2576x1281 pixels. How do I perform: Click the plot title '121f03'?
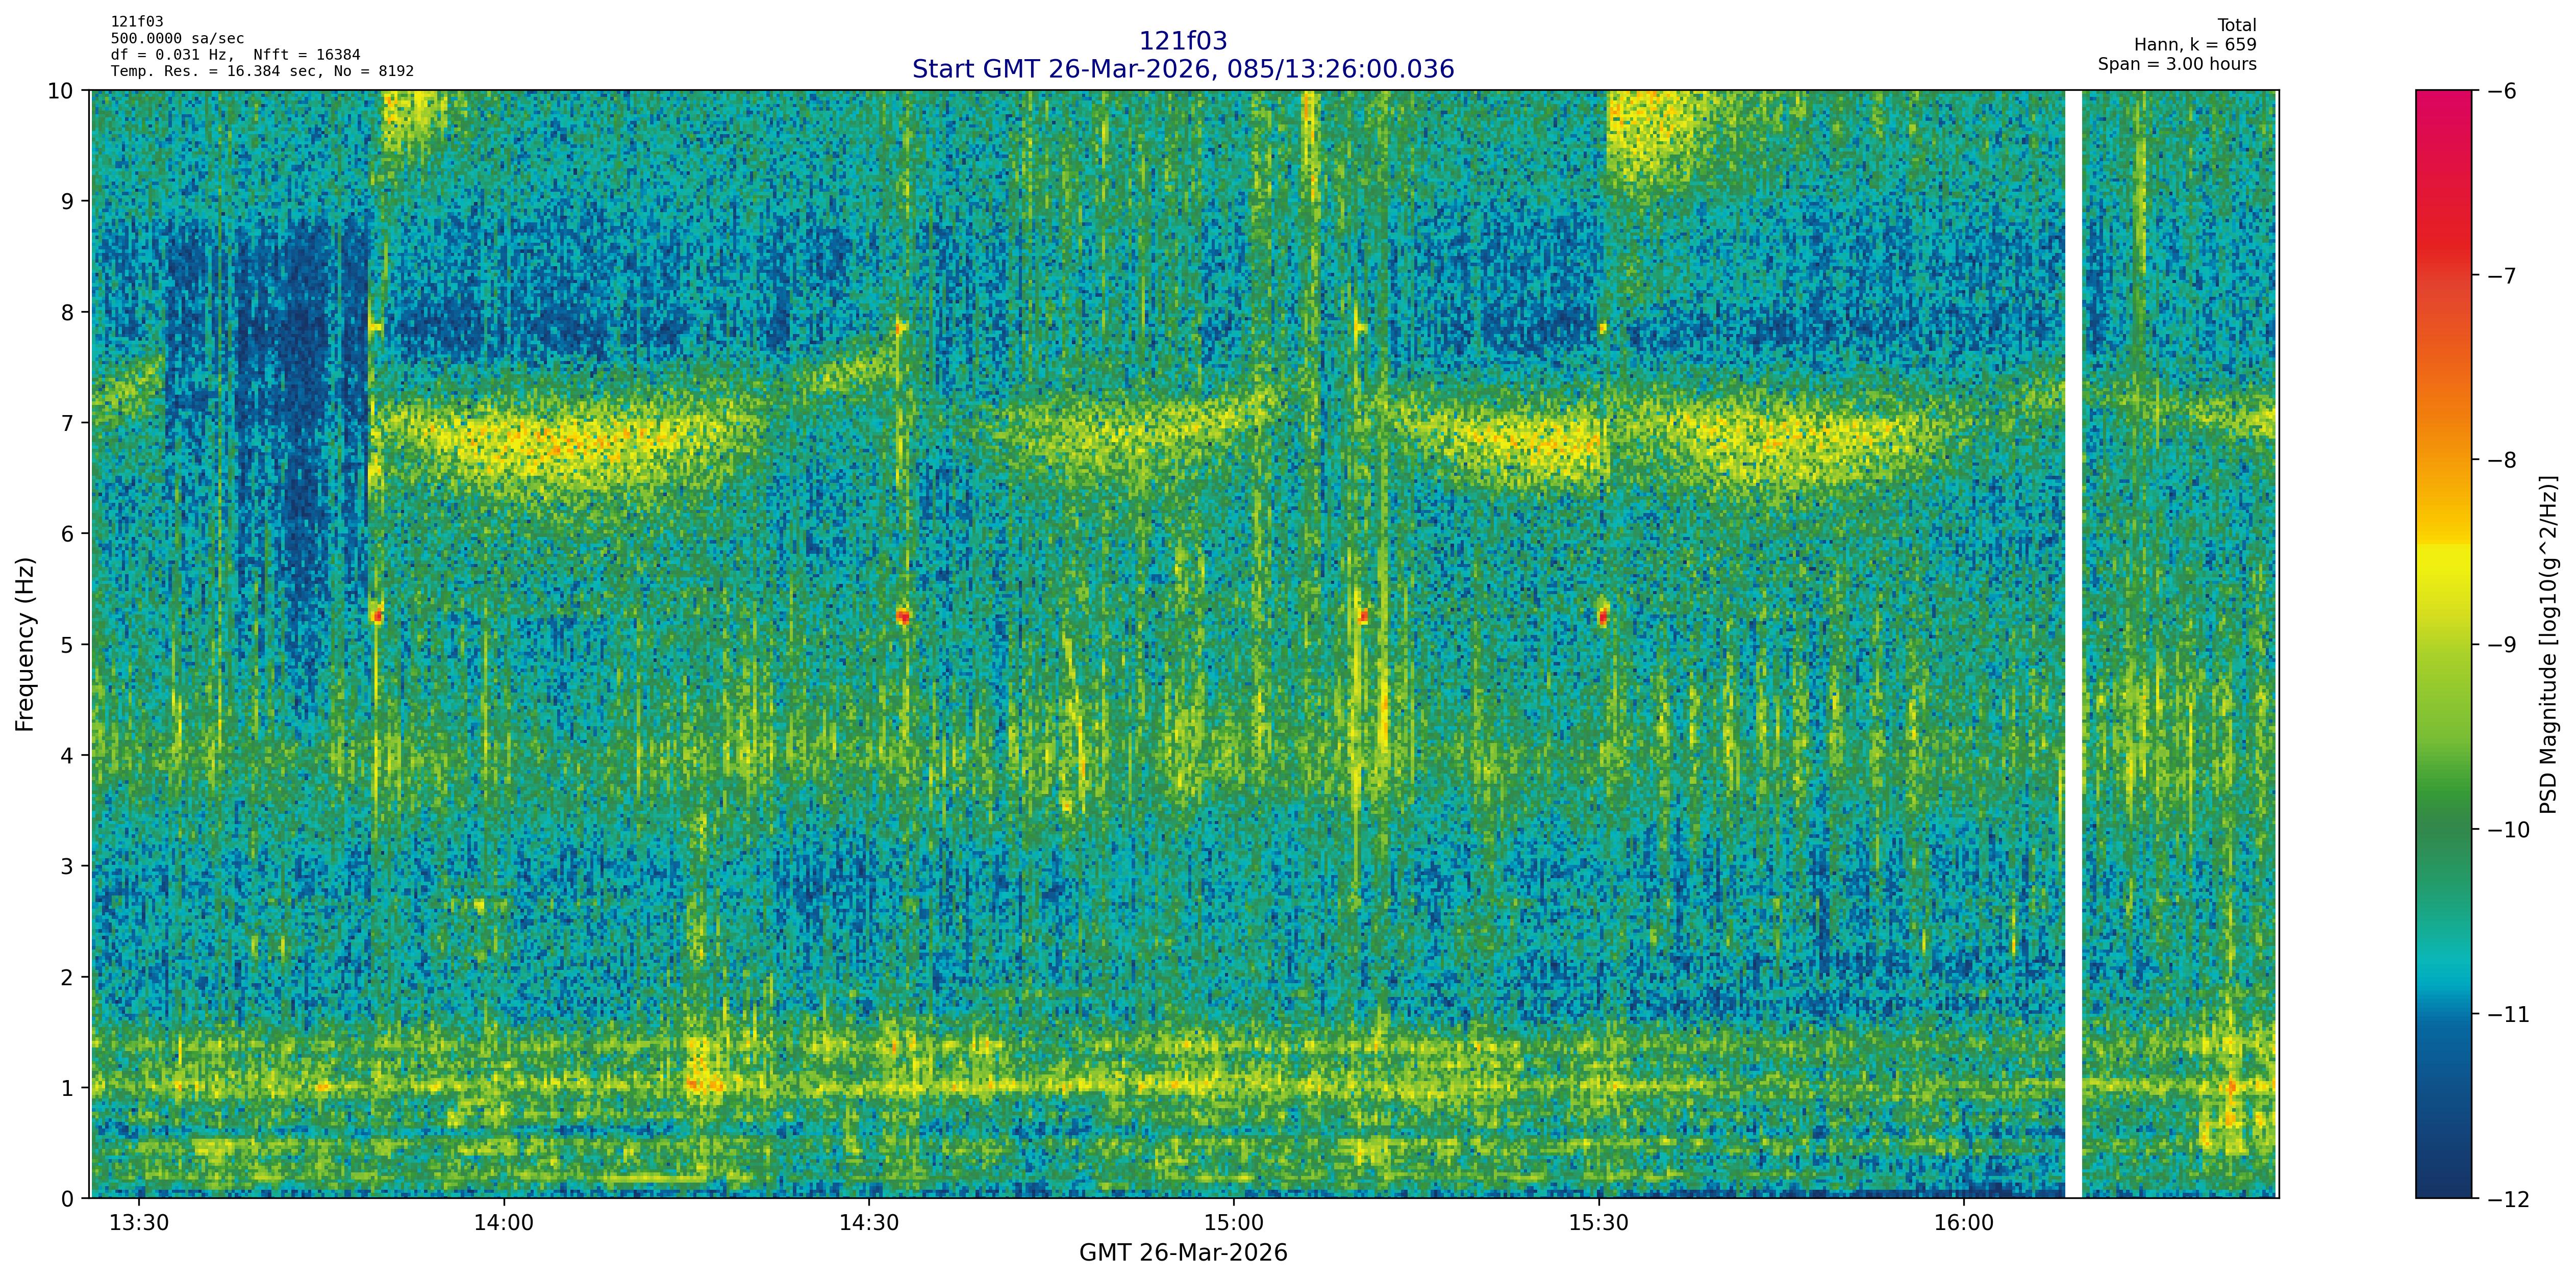[1182, 41]
